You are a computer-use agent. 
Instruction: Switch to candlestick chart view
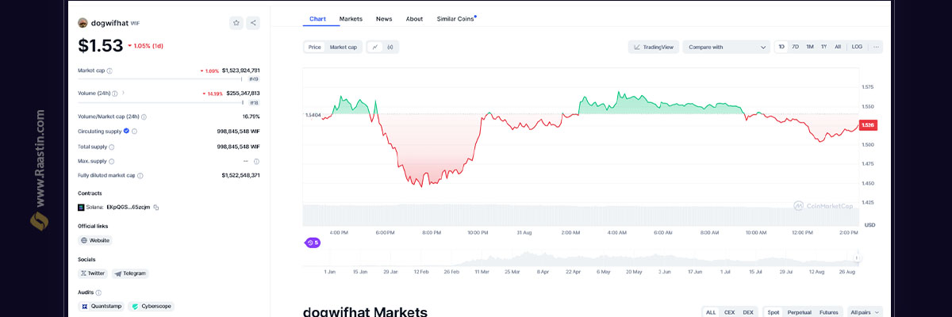(x=390, y=47)
